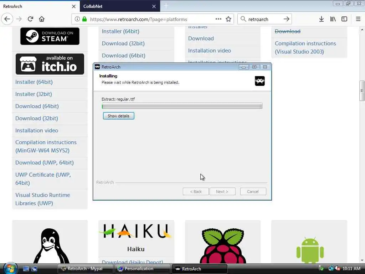
Task: Open Installer (32bit) link in left column
Action: pos(34,94)
